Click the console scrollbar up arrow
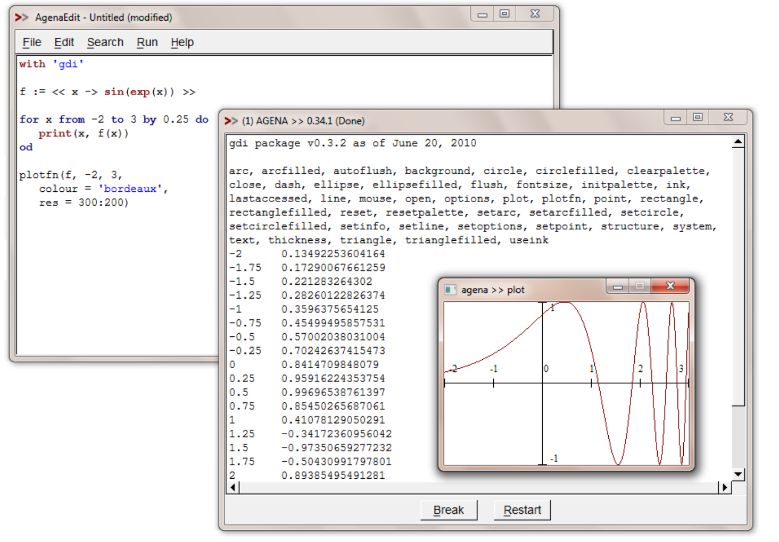Screen dimensions: 779x542 pyautogui.click(x=737, y=141)
